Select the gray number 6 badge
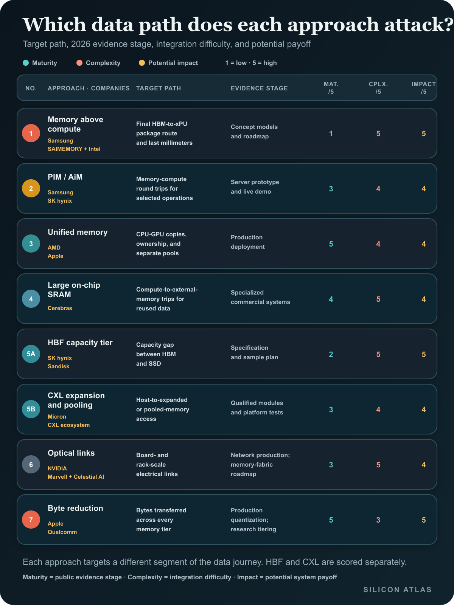The width and height of the screenshot is (454, 605). [x=31, y=464]
